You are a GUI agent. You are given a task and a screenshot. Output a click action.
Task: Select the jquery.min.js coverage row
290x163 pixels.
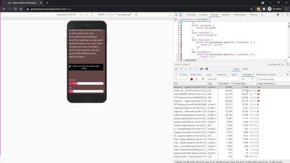coord(232,87)
